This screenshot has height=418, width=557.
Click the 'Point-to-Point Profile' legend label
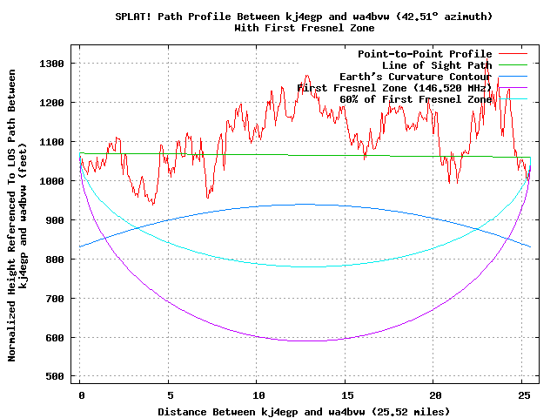425,54
